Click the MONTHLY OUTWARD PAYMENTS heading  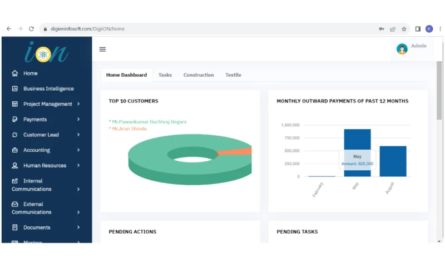click(x=343, y=101)
